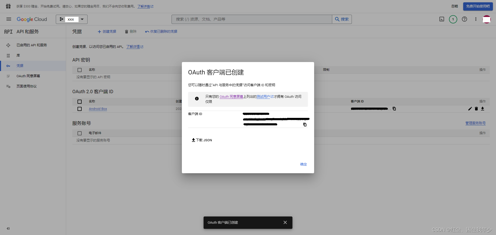This screenshot has width=496, height=235.
Task: Copy the client ID in the dialog
Action: (x=305, y=125)
